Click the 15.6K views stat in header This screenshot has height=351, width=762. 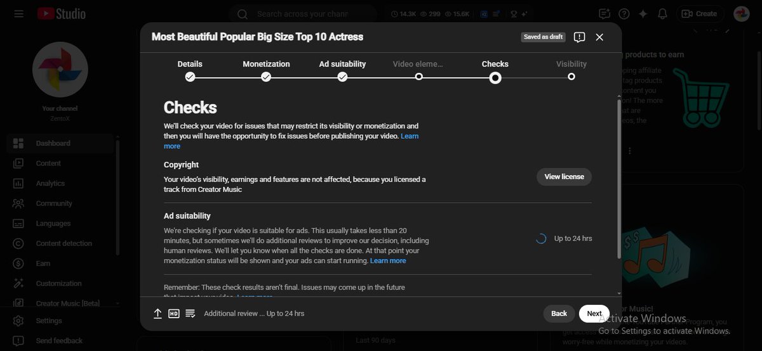pyautogui.click(x=457, y=14)
